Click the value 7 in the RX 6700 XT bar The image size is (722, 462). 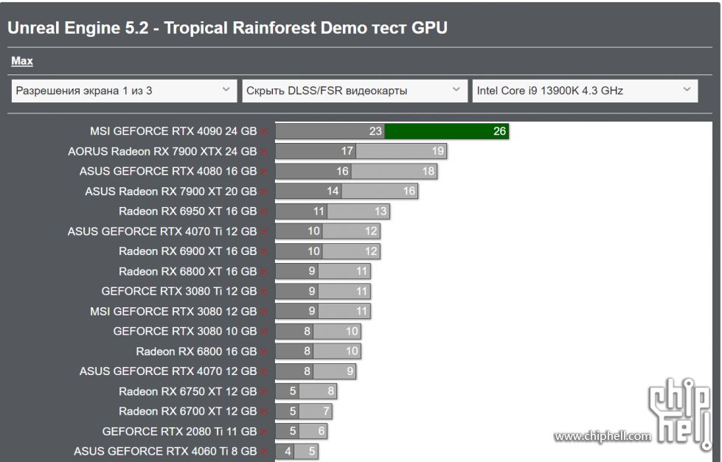(x=326, y=411)
